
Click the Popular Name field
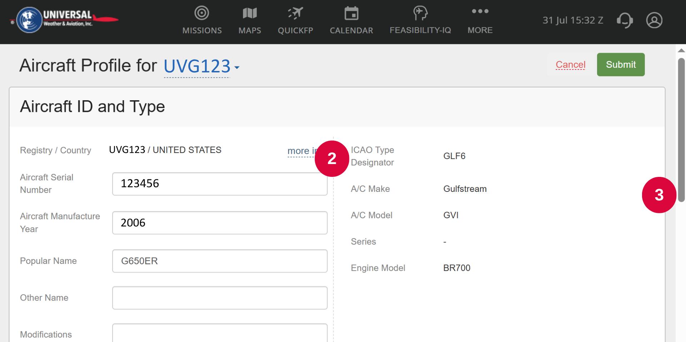click(x=220, y=261)
